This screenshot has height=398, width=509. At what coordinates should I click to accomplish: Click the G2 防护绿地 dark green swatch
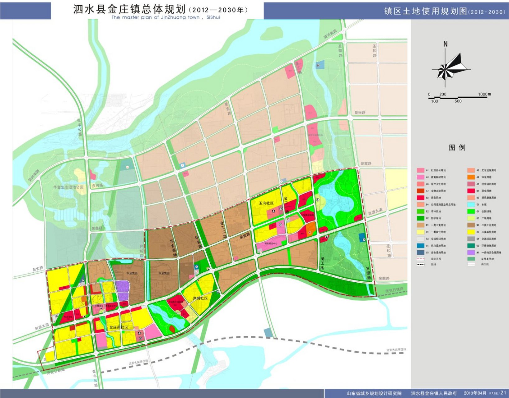coord(421,218)
